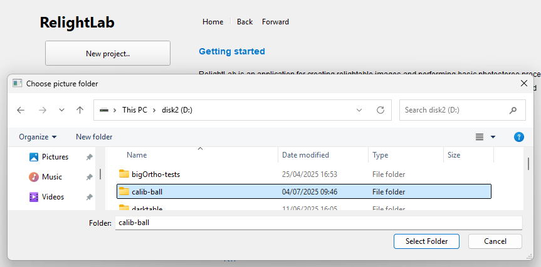Click Home in RelightLab navigation
The height and width of the screenshot is (267, 541).
[213, 22]
